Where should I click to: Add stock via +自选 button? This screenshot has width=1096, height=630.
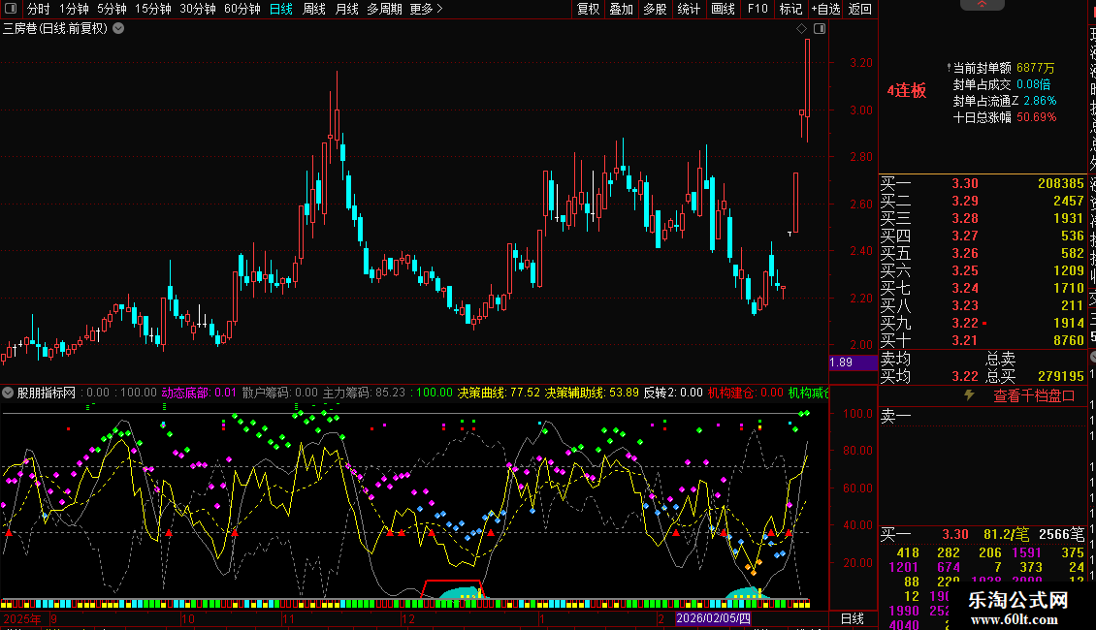coord(823,9)
